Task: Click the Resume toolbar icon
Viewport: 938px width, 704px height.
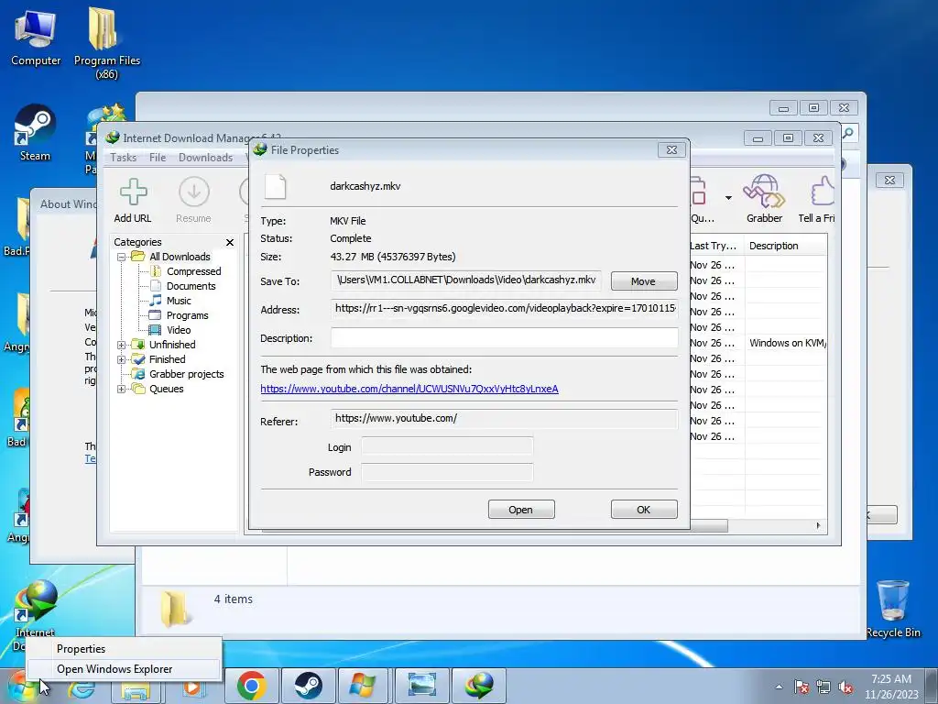Action: coord(193,200)
